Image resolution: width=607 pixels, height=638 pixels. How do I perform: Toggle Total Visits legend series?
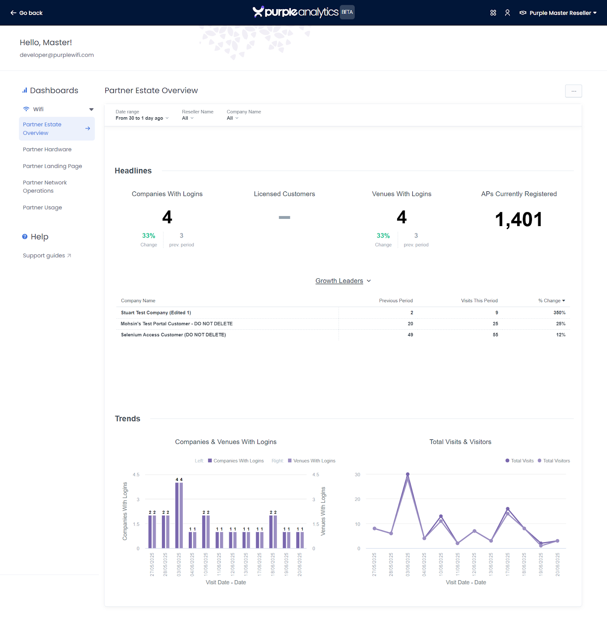pyautogui.click(x=520, y=461)
